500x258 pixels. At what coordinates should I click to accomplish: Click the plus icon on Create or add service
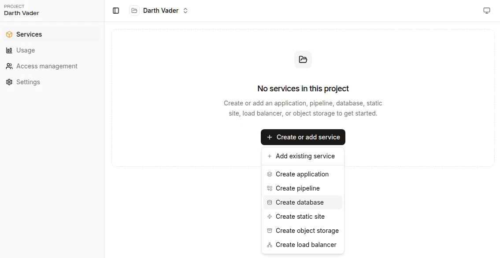coord(270,137)
